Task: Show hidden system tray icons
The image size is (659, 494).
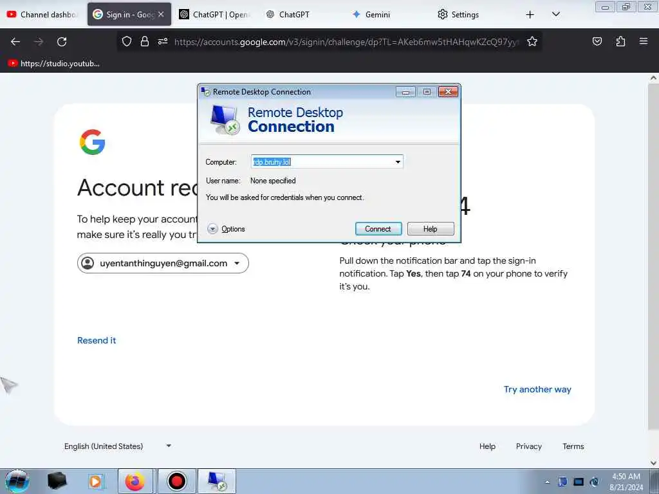Action: (547, 482)
